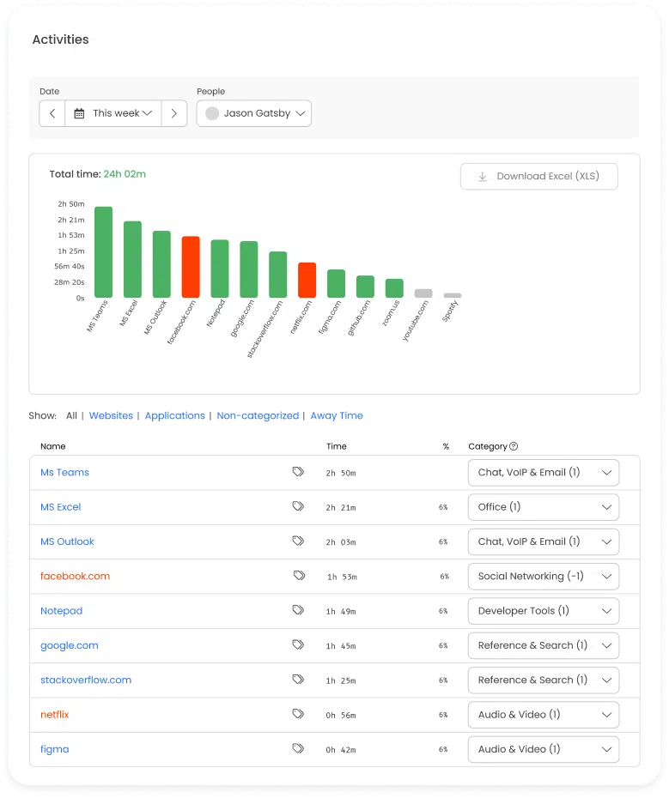The height and width of the screenshot is (798, 669).
Task: Switch to the Applications filter
Action: tap(174, 415)
